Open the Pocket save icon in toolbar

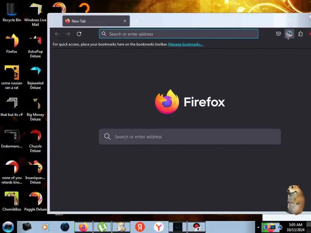pos(279,34)
